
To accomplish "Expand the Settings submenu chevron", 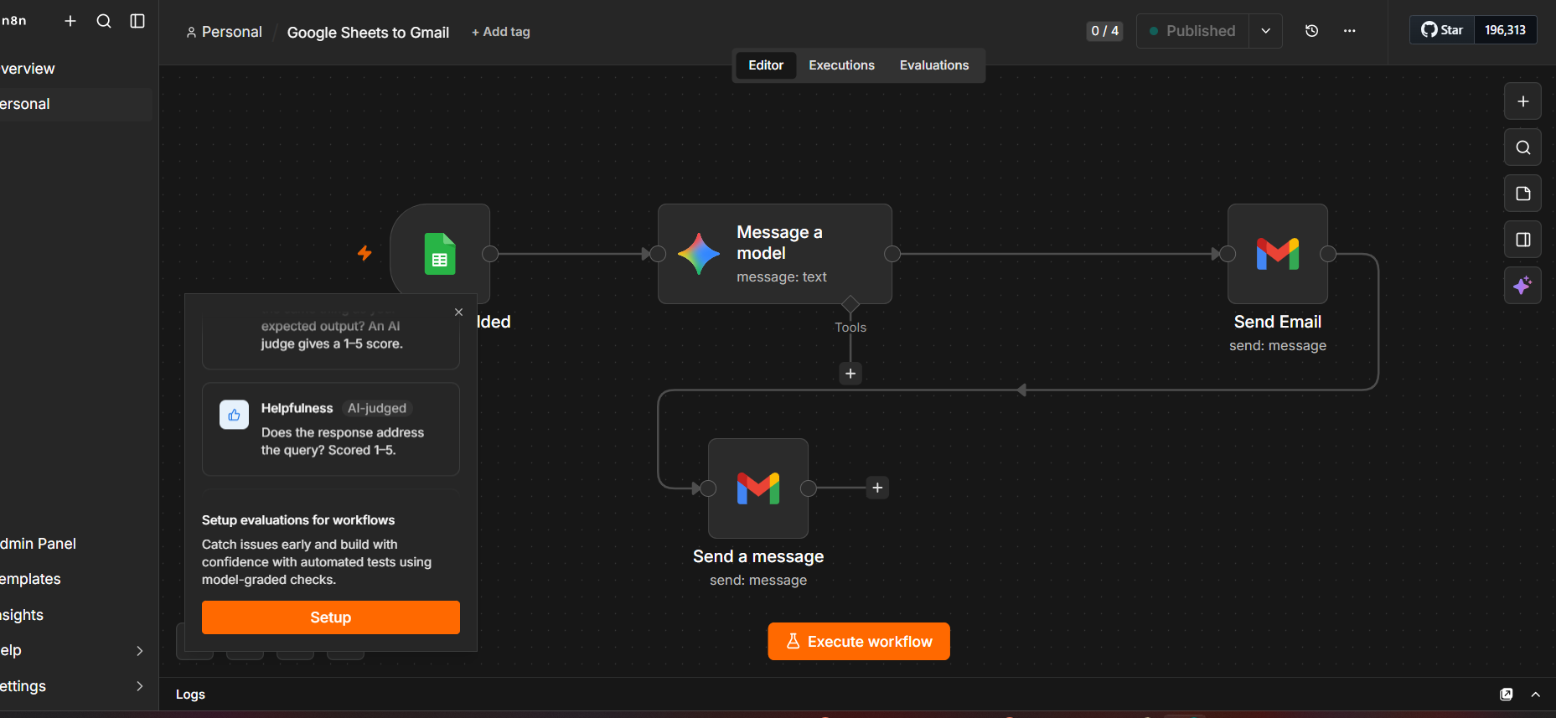I will coord(140,686).
